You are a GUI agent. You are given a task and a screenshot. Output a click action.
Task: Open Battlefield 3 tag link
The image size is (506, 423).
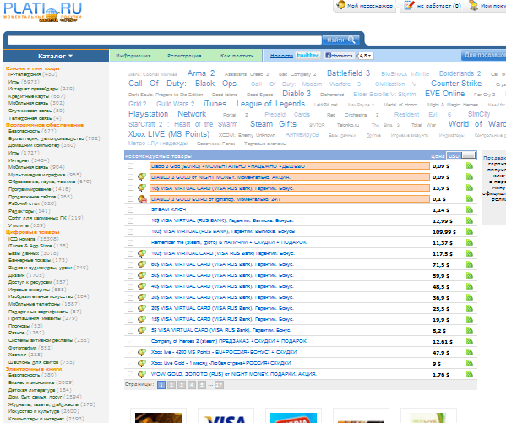tap(349, 73)
